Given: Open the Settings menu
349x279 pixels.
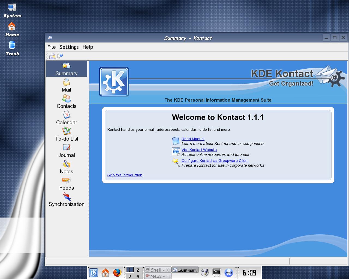Looking at the screenshot, I should 69,47.
